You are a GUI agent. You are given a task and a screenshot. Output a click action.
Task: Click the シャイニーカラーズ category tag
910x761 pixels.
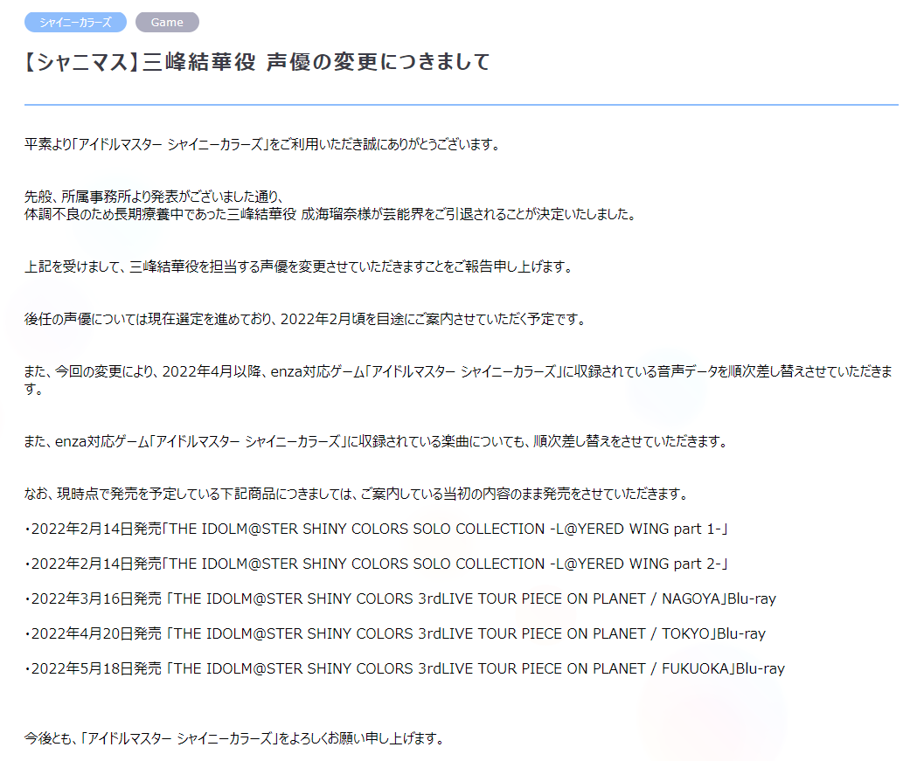click(75, 23)
